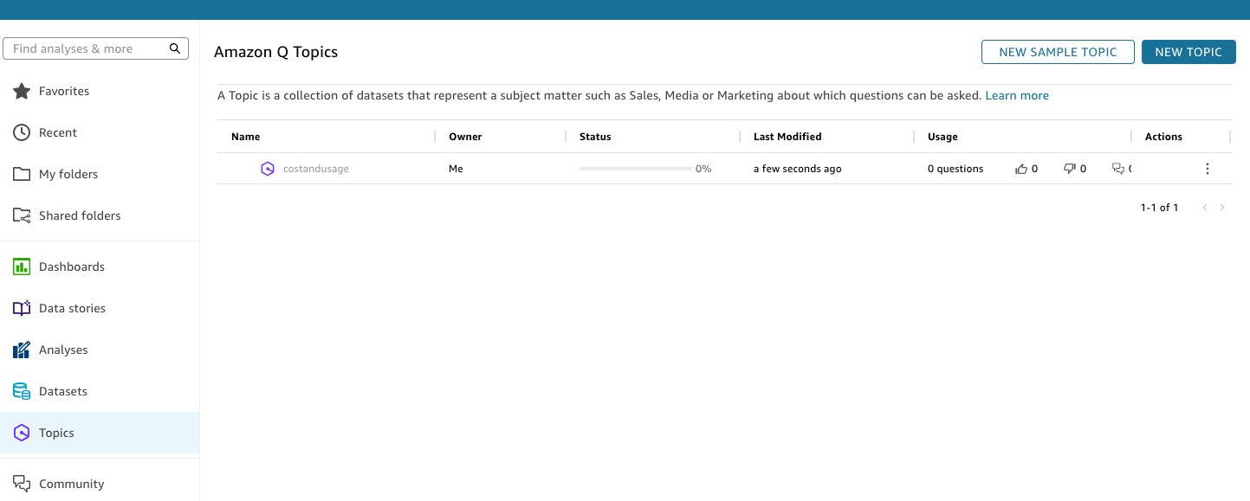Go to Dashboards via the chart icon

(22, 267)
